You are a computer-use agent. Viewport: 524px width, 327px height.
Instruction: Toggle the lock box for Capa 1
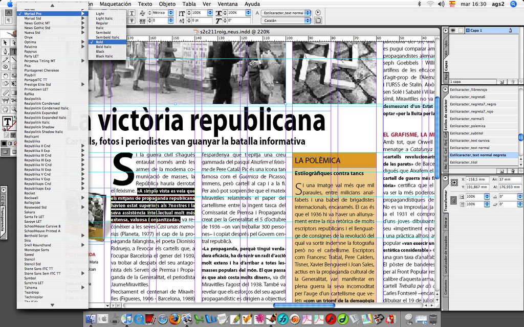click(461, 30)
